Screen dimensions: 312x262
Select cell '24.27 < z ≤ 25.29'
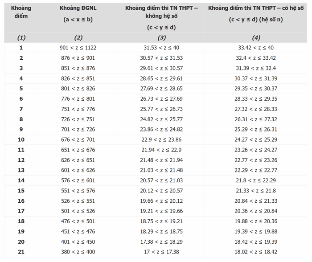point(256,139)
